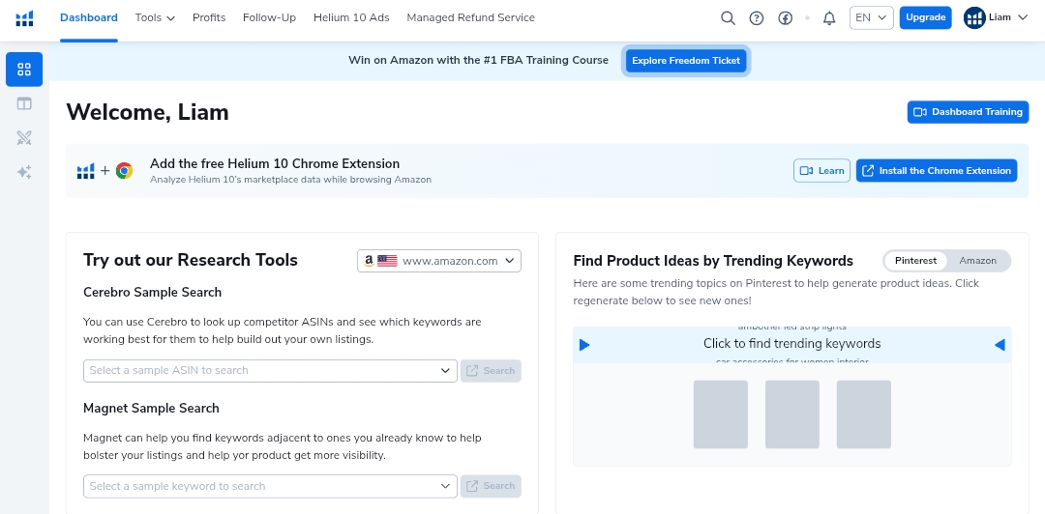Switch trending keywords to Amazon
Viewport: 1045px width, 514px height.
point(977,261)
